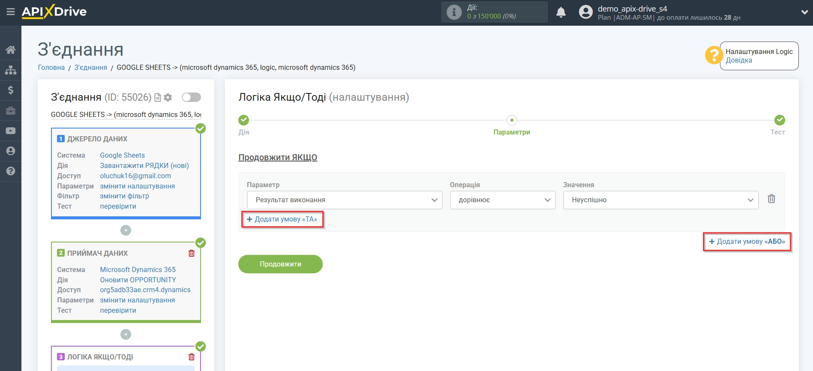Click the actions info icon
813x371 pixels.
[454, 12]
